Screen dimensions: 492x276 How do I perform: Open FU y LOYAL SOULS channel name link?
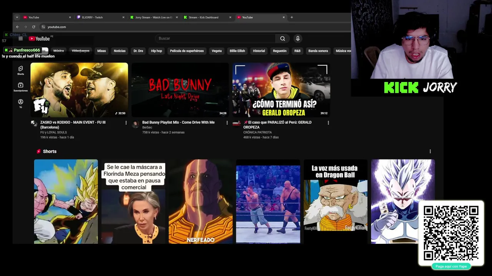(53, 132)
